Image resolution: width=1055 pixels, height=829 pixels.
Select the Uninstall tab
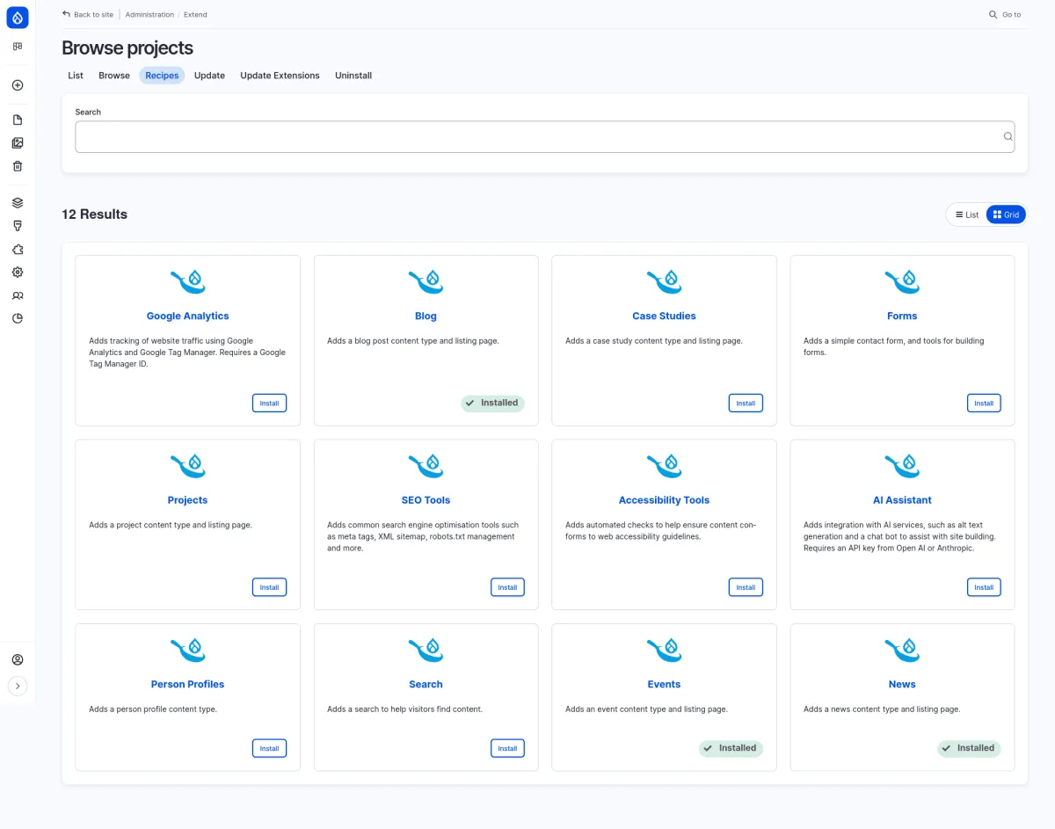pyautogui.click(x=353, y=76)
